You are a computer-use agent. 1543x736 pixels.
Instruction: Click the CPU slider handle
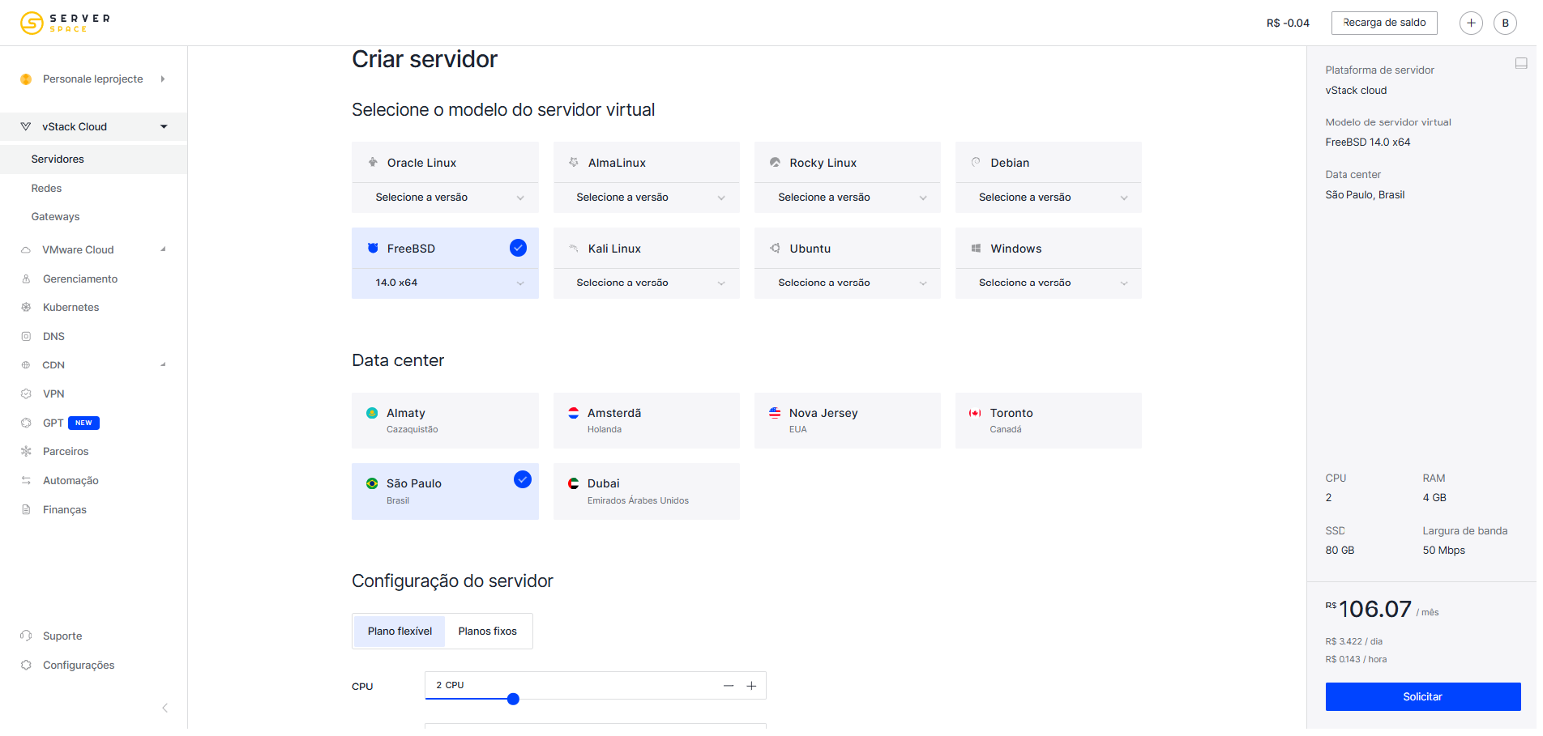click(513, 699)
